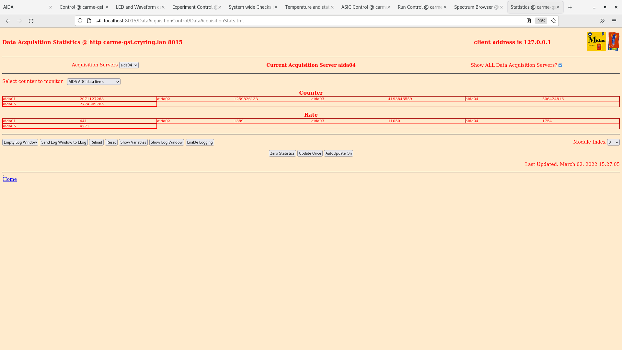Show more tools chevron icon
The height and width of the screenshot is (350, 622).
(x=602, y=21)
